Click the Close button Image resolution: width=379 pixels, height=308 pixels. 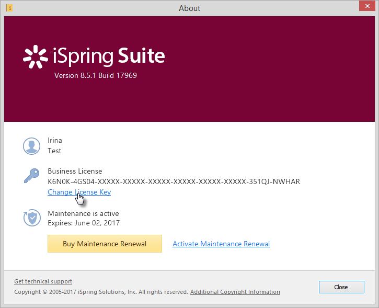(341, 287)
